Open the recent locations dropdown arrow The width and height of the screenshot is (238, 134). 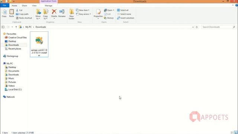12,27
